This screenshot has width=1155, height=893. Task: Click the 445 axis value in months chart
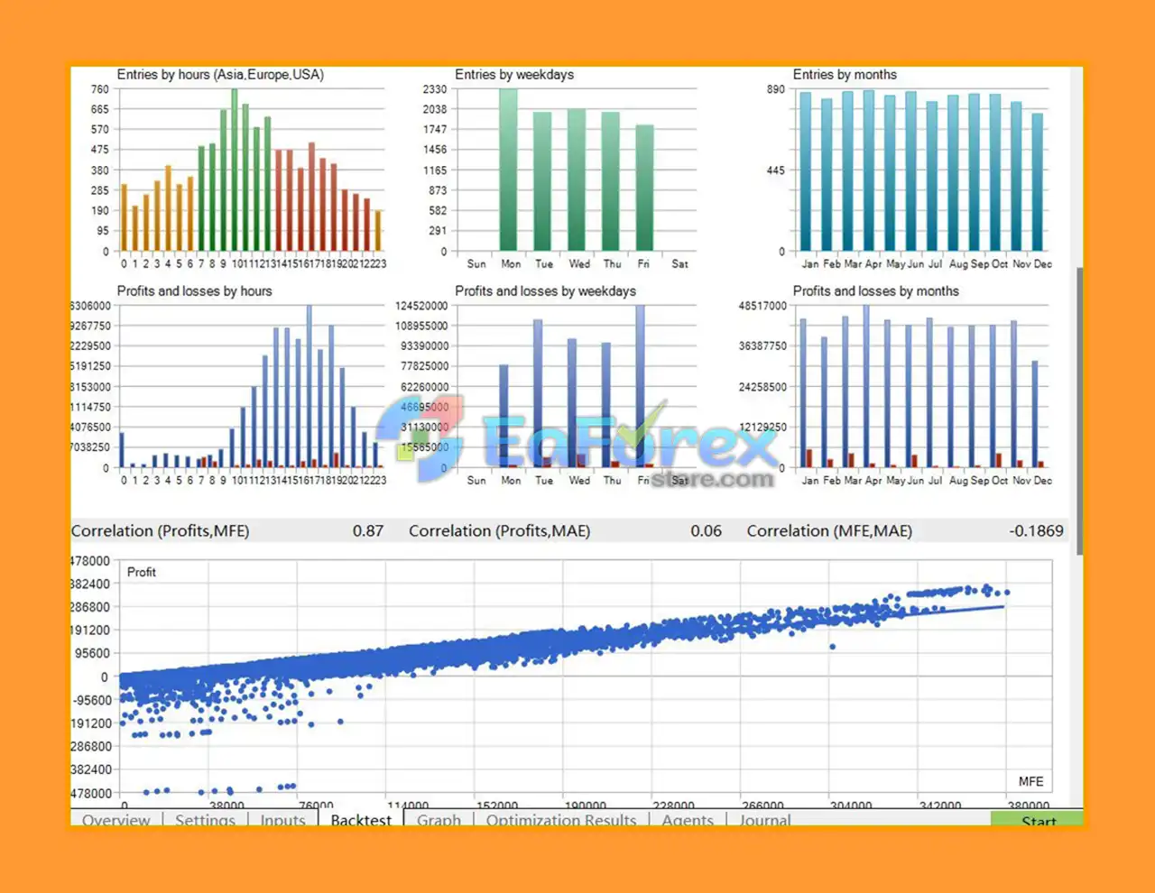tap(776, 170)
